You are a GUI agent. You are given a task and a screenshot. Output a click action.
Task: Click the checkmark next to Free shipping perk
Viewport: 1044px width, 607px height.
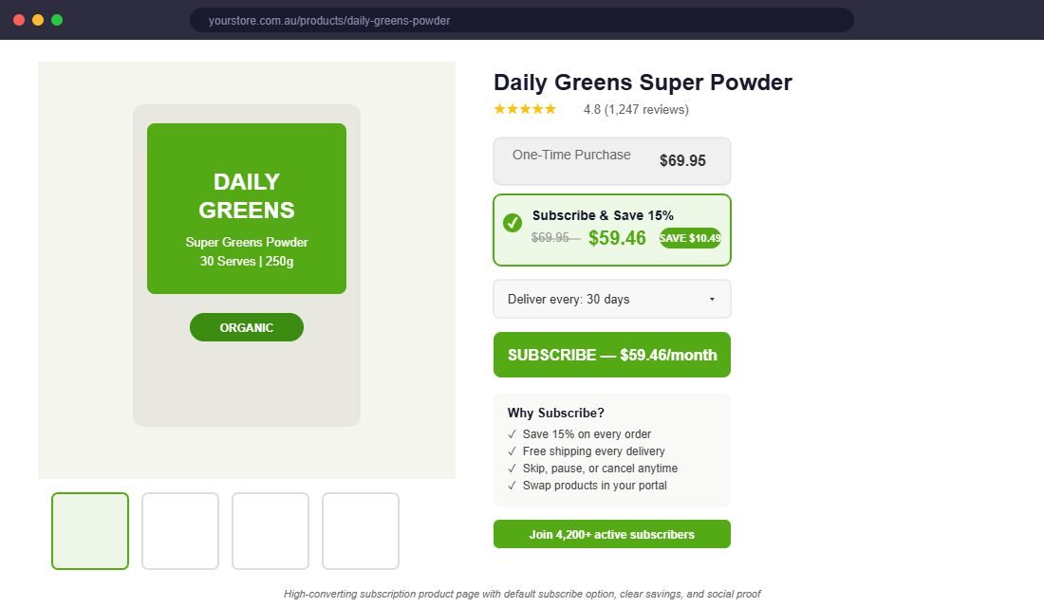pos(512,451)
